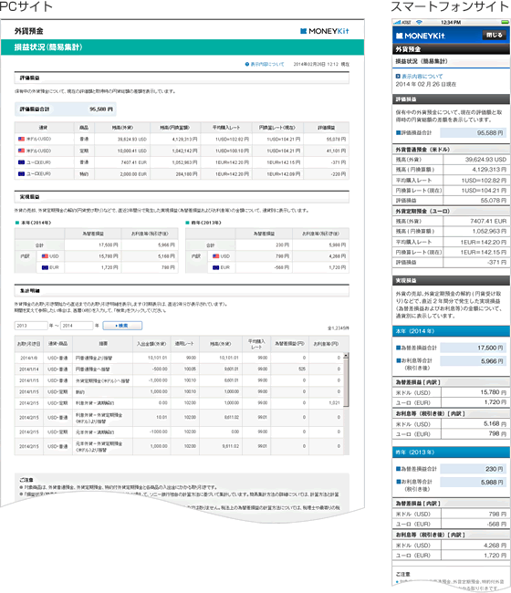Click the USD flag in the 本年(2014年) breakdown
This screenshot has height=593, width=511.
coord(45,256)
